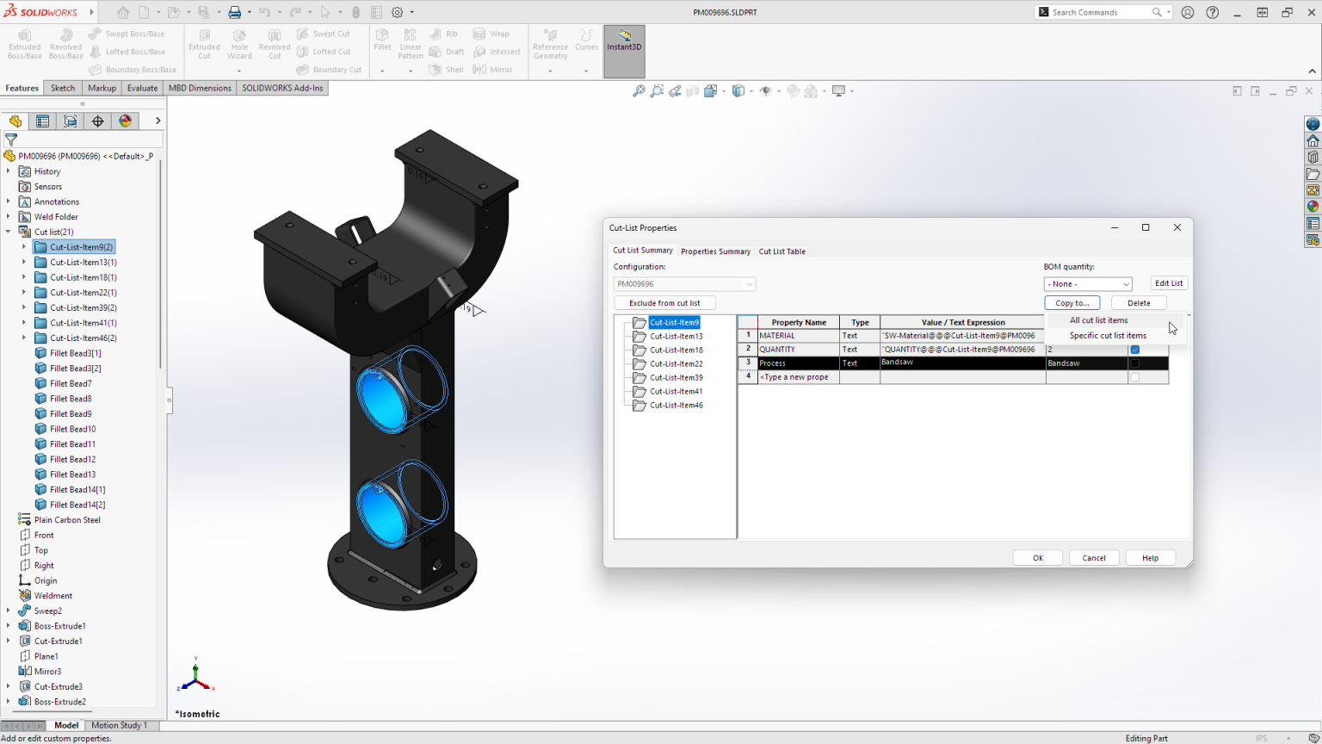Open the Hole Wizard tool
The width and height of the screenshot is (1322, 744).
coord(239,43)
